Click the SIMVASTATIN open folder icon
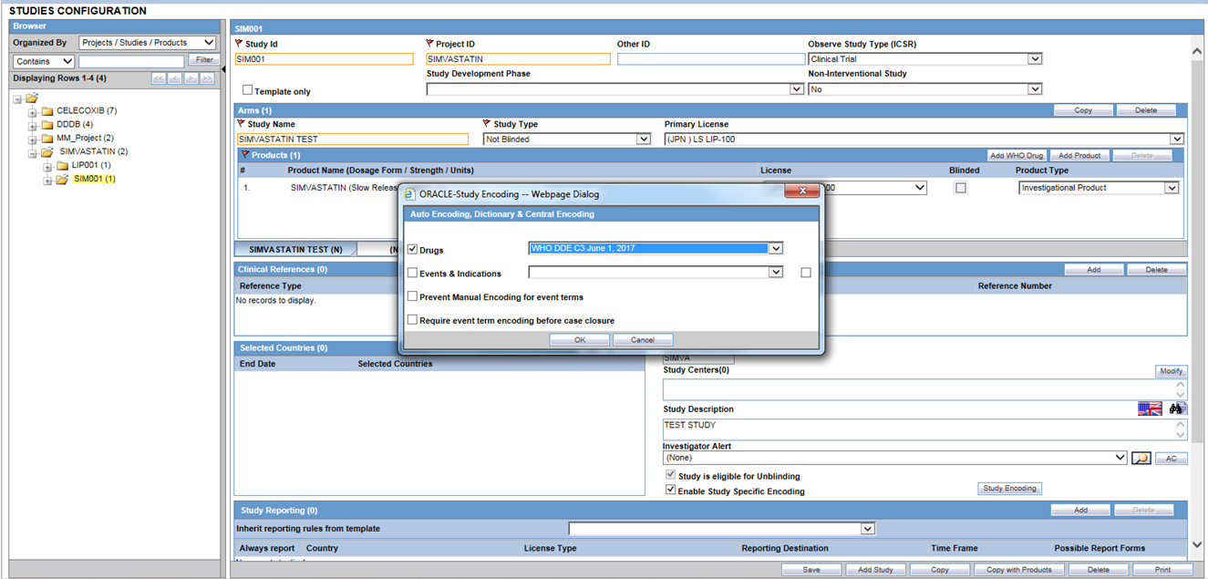This screenshot has width=1208, height=579. [47, 152]
